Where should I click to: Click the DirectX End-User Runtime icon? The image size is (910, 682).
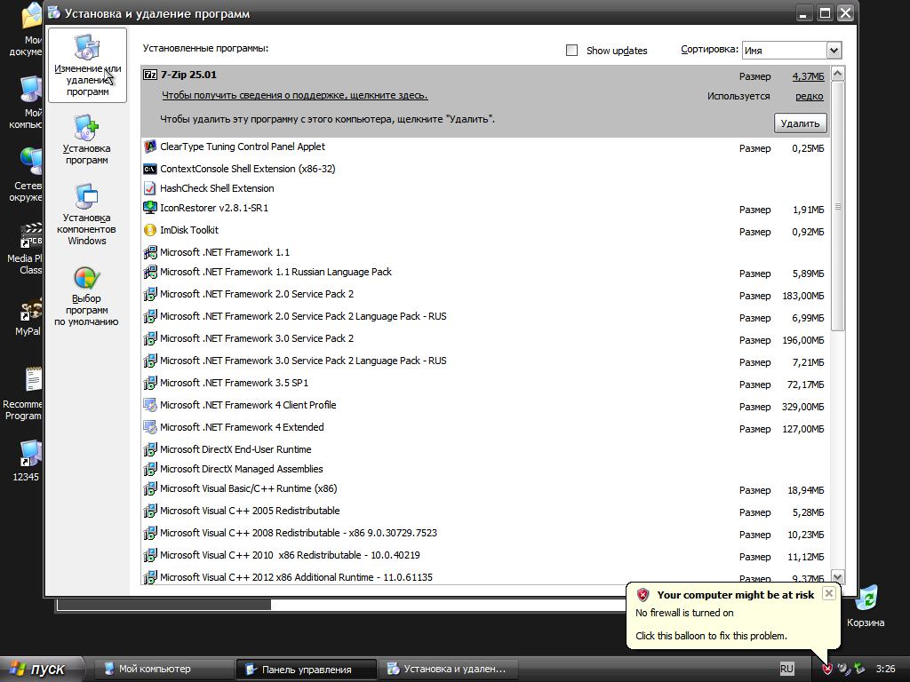pyautogui.click(x=149, y=449)
